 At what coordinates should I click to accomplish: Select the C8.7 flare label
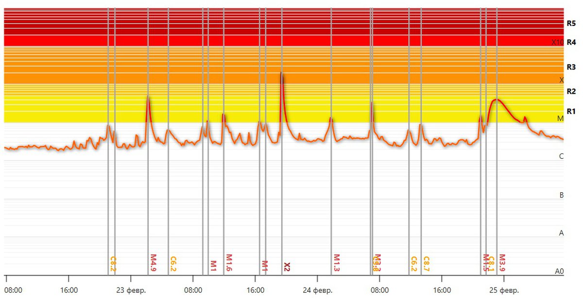tap(426, 264)
